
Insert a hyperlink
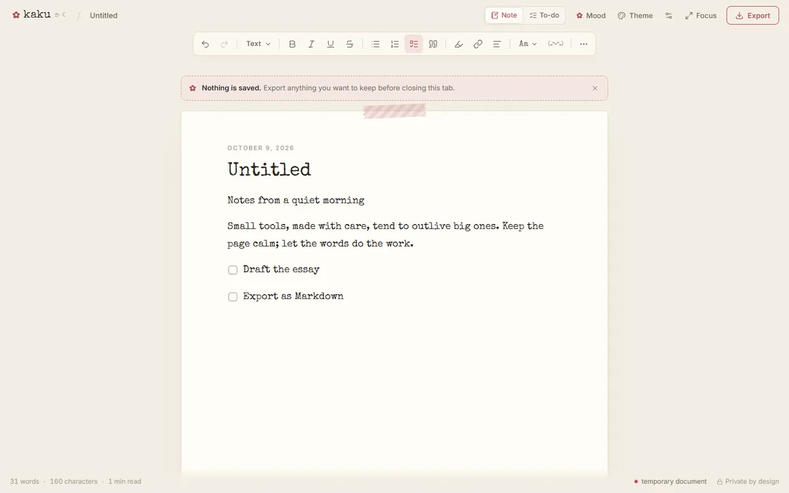[x=478, y=44]
